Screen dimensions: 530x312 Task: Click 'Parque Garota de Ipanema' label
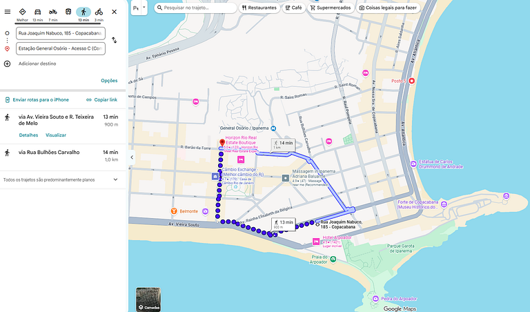(x=400, y=248)
